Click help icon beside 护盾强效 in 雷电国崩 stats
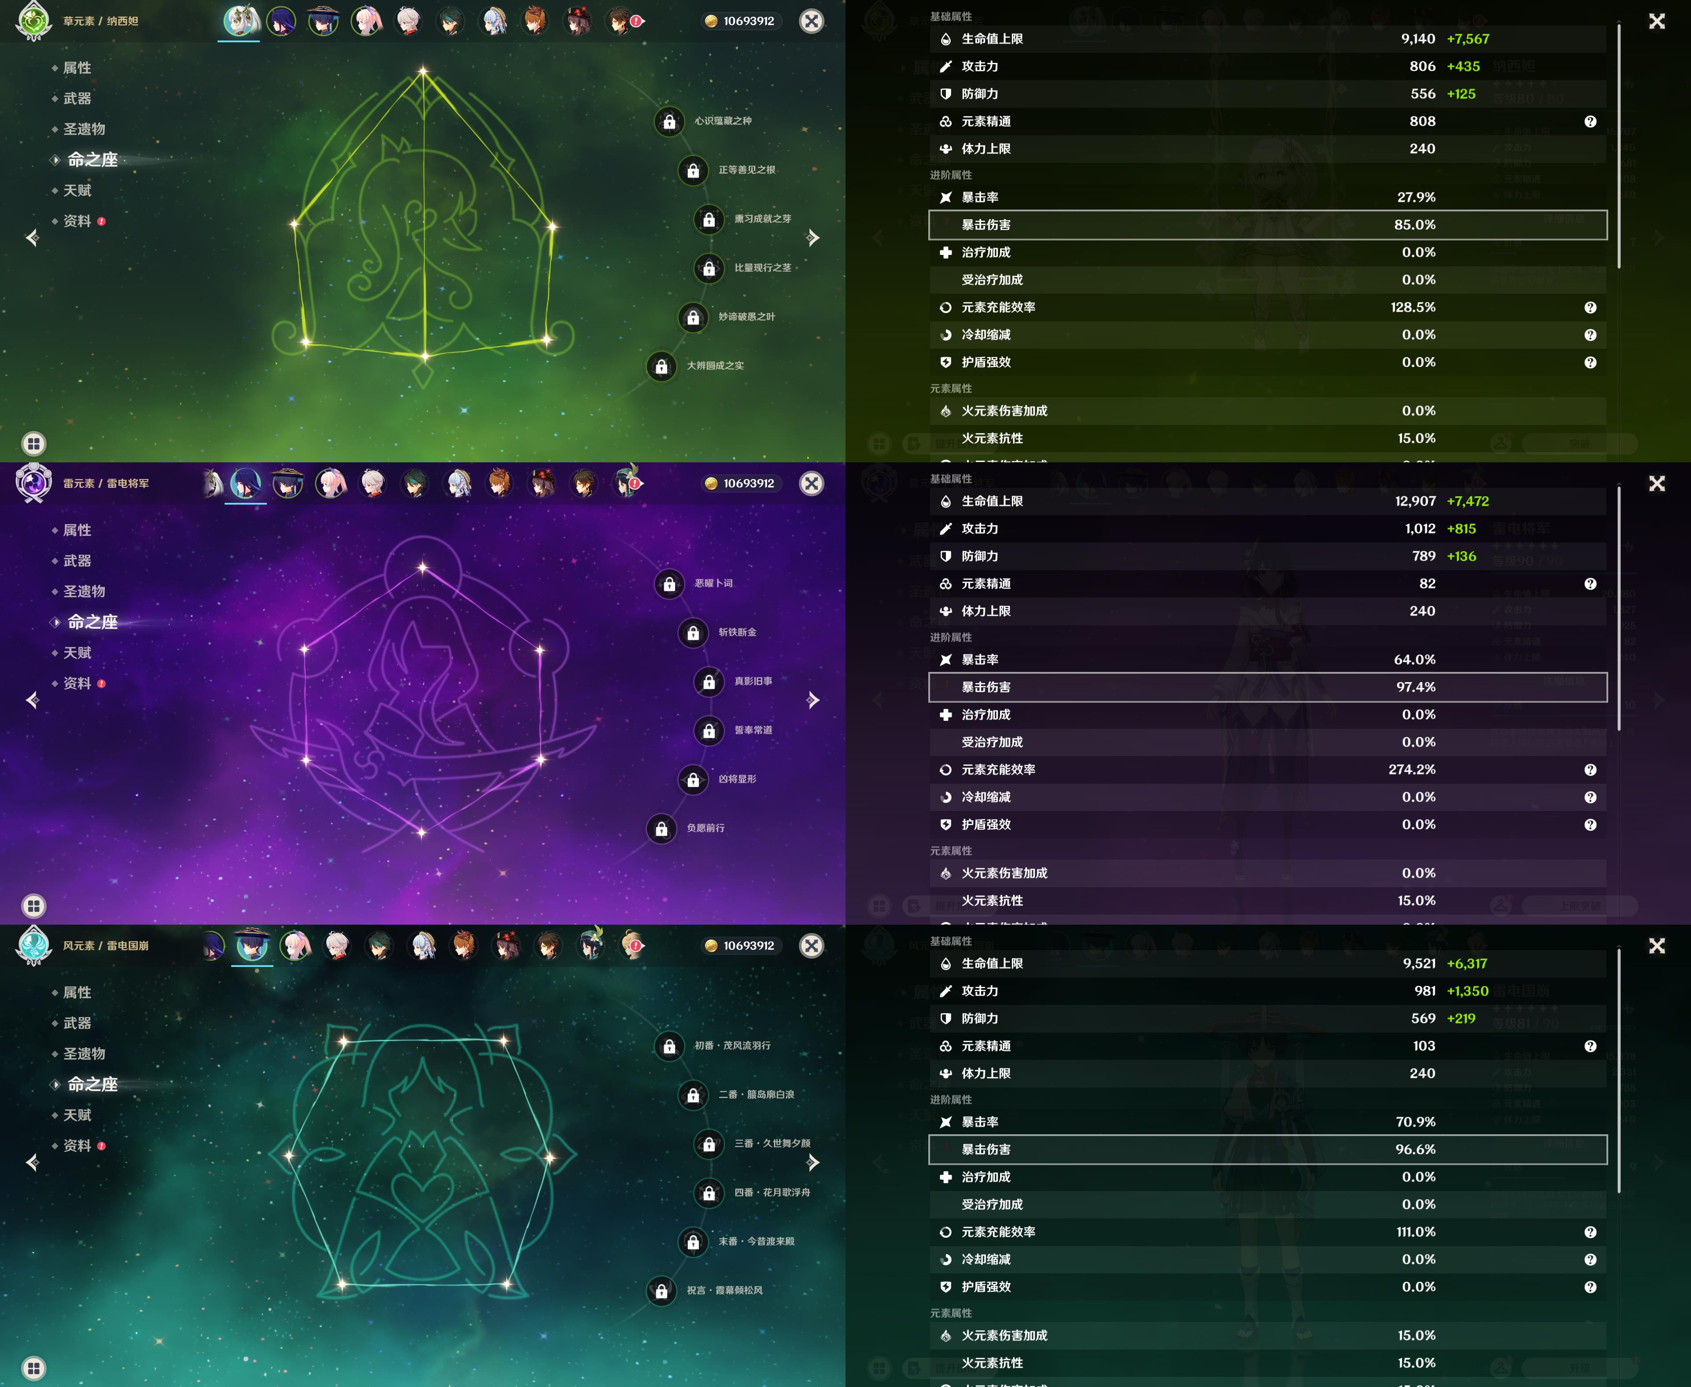 click(x=1590, y=1287)
